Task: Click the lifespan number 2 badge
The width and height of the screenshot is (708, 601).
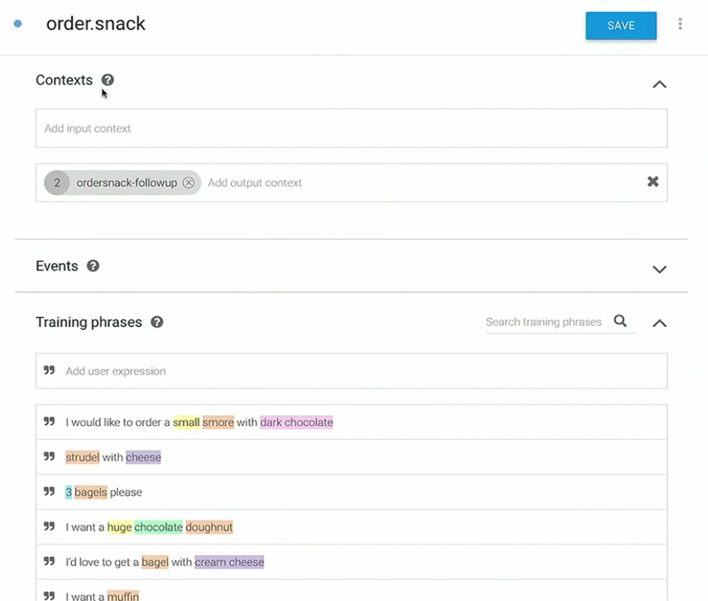Action: pyautogui.click(x=57, y=182)
